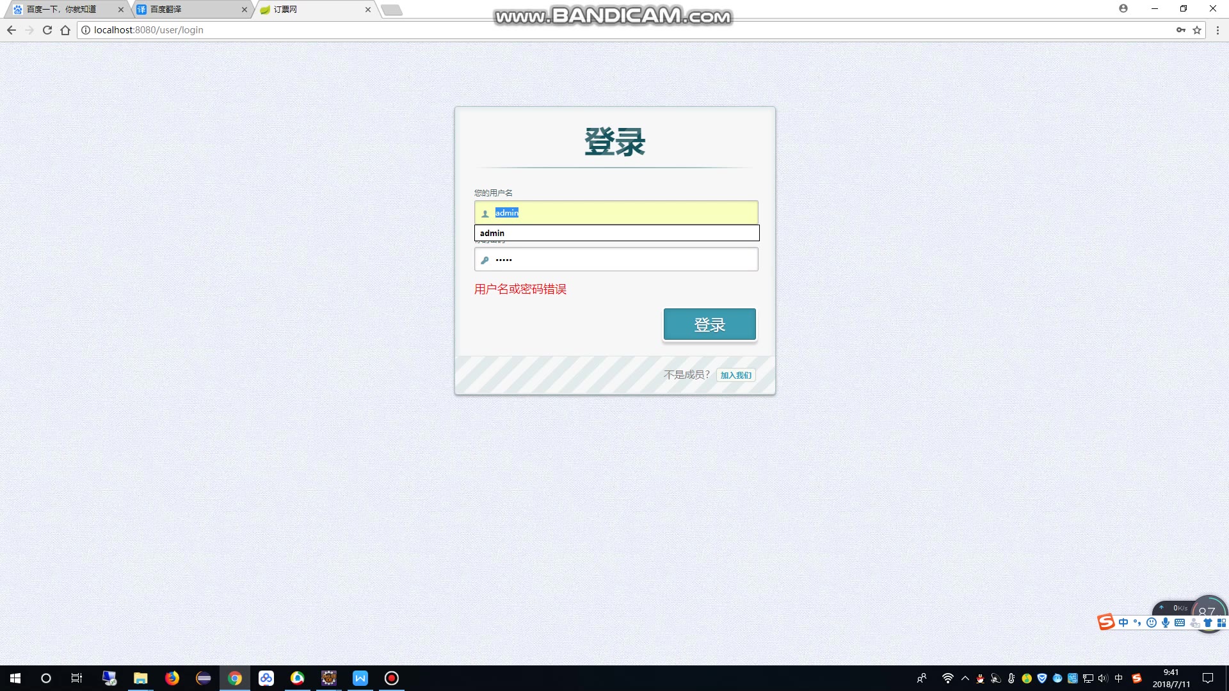
Task: Open File Explorer from taskbar
Action: click(x=141, y=678)
